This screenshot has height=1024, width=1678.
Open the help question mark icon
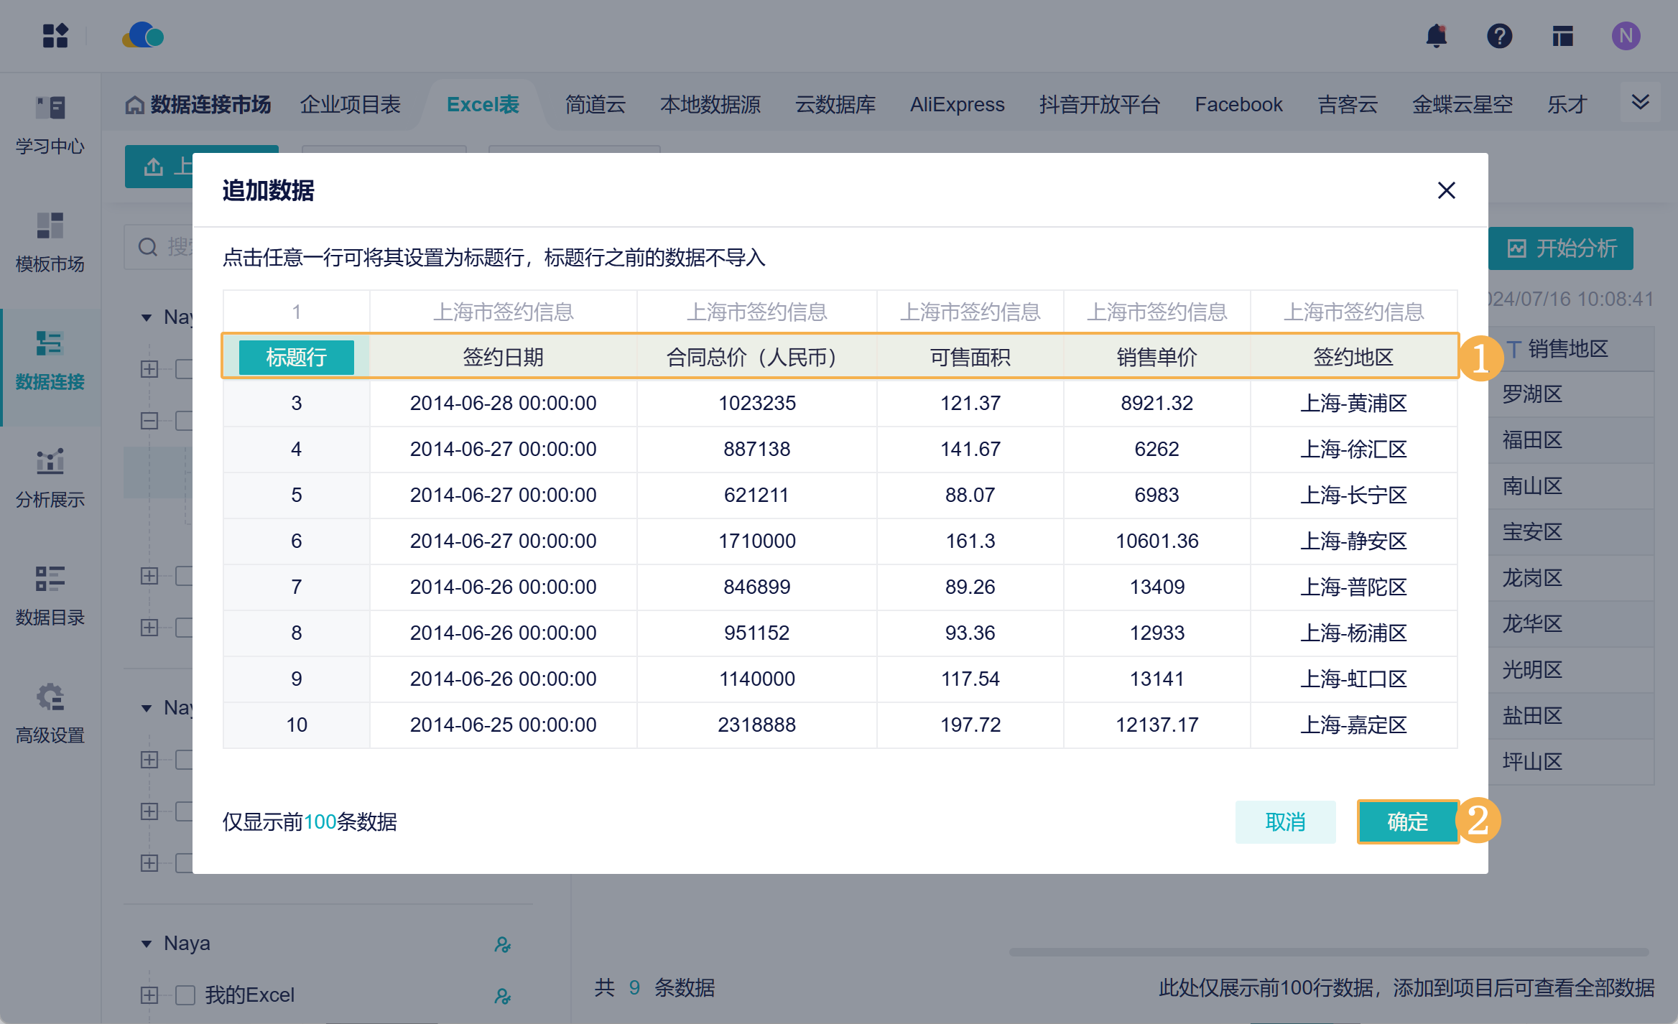click(x=1499, y=36)
